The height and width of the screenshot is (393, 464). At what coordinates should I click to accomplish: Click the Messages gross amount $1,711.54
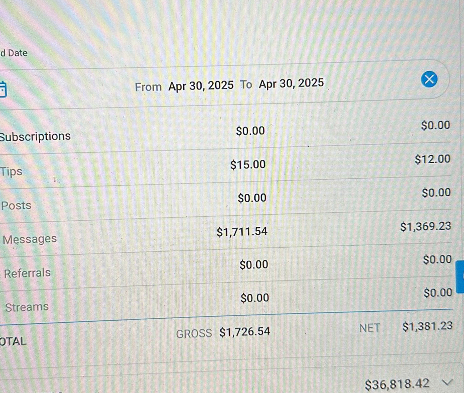(x=242, y=232)
